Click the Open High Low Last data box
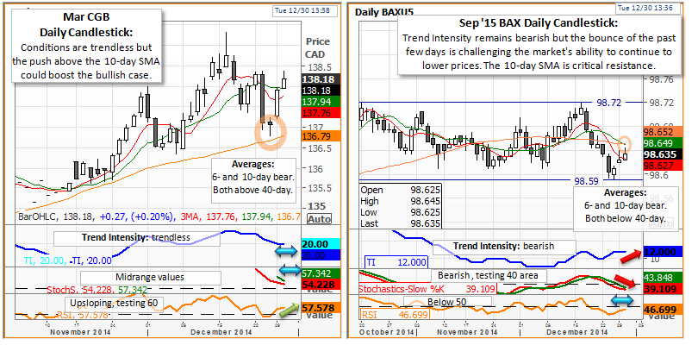The image size is (698, 345). coord(390,206)
